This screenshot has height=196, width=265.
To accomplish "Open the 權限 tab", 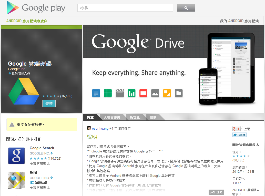I will click(x=153, y=117).
